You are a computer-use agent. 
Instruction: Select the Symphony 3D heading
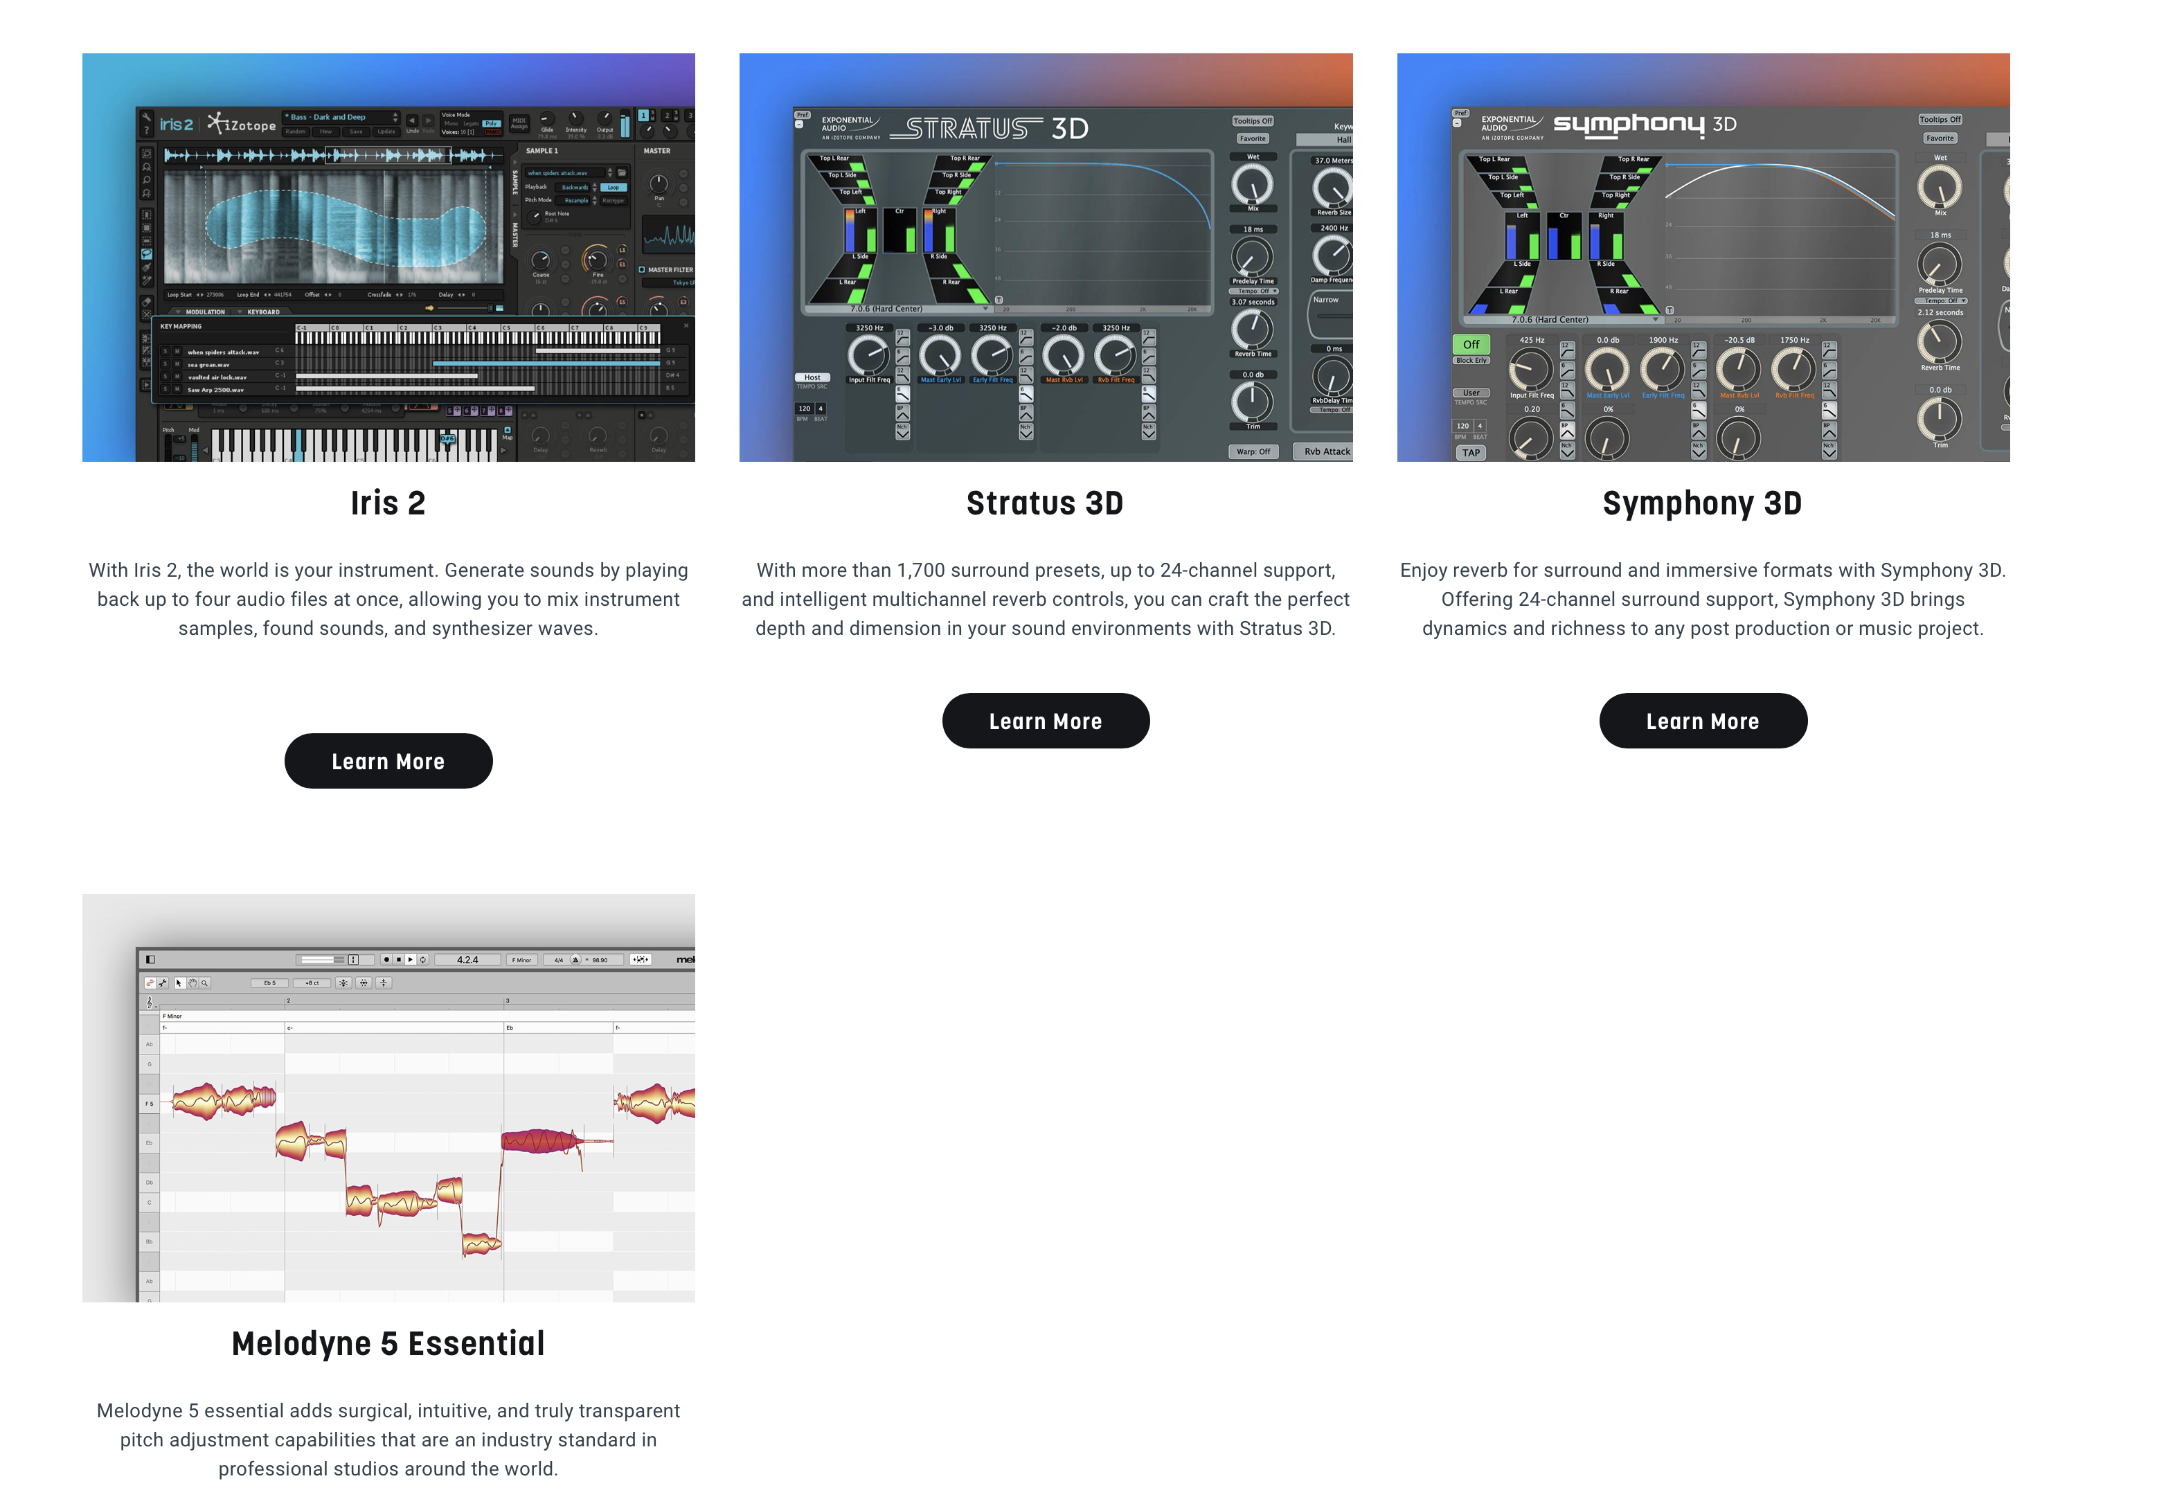[1703, 503]
